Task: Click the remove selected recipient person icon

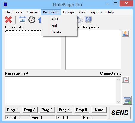Action: (x=125, y=34)
